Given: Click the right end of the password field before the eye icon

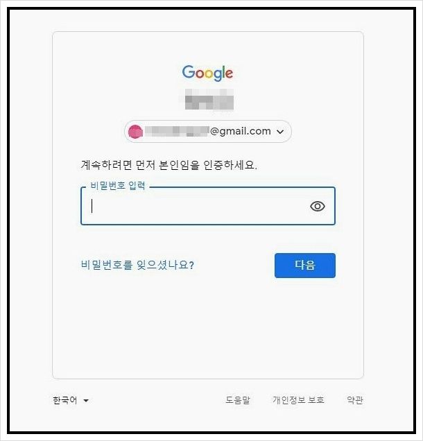Looking at the screenshot, I should click(x=298, y=206).
